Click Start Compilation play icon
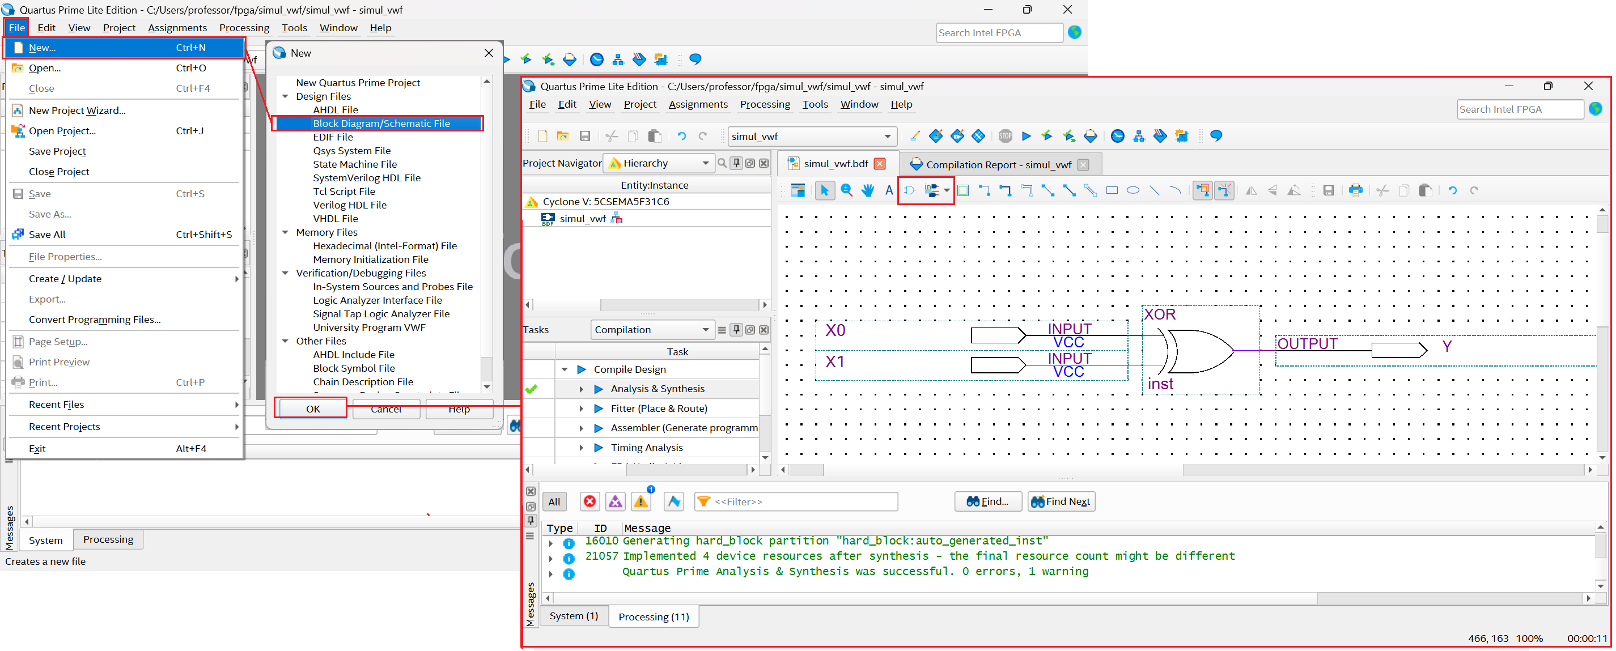 pyautogui.click(x=1027, y=136)
